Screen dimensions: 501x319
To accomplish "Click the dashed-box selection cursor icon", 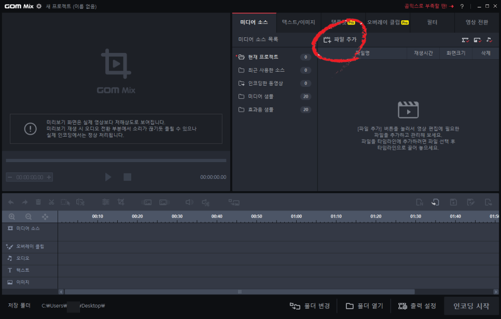I will click(x=65, y=202).
